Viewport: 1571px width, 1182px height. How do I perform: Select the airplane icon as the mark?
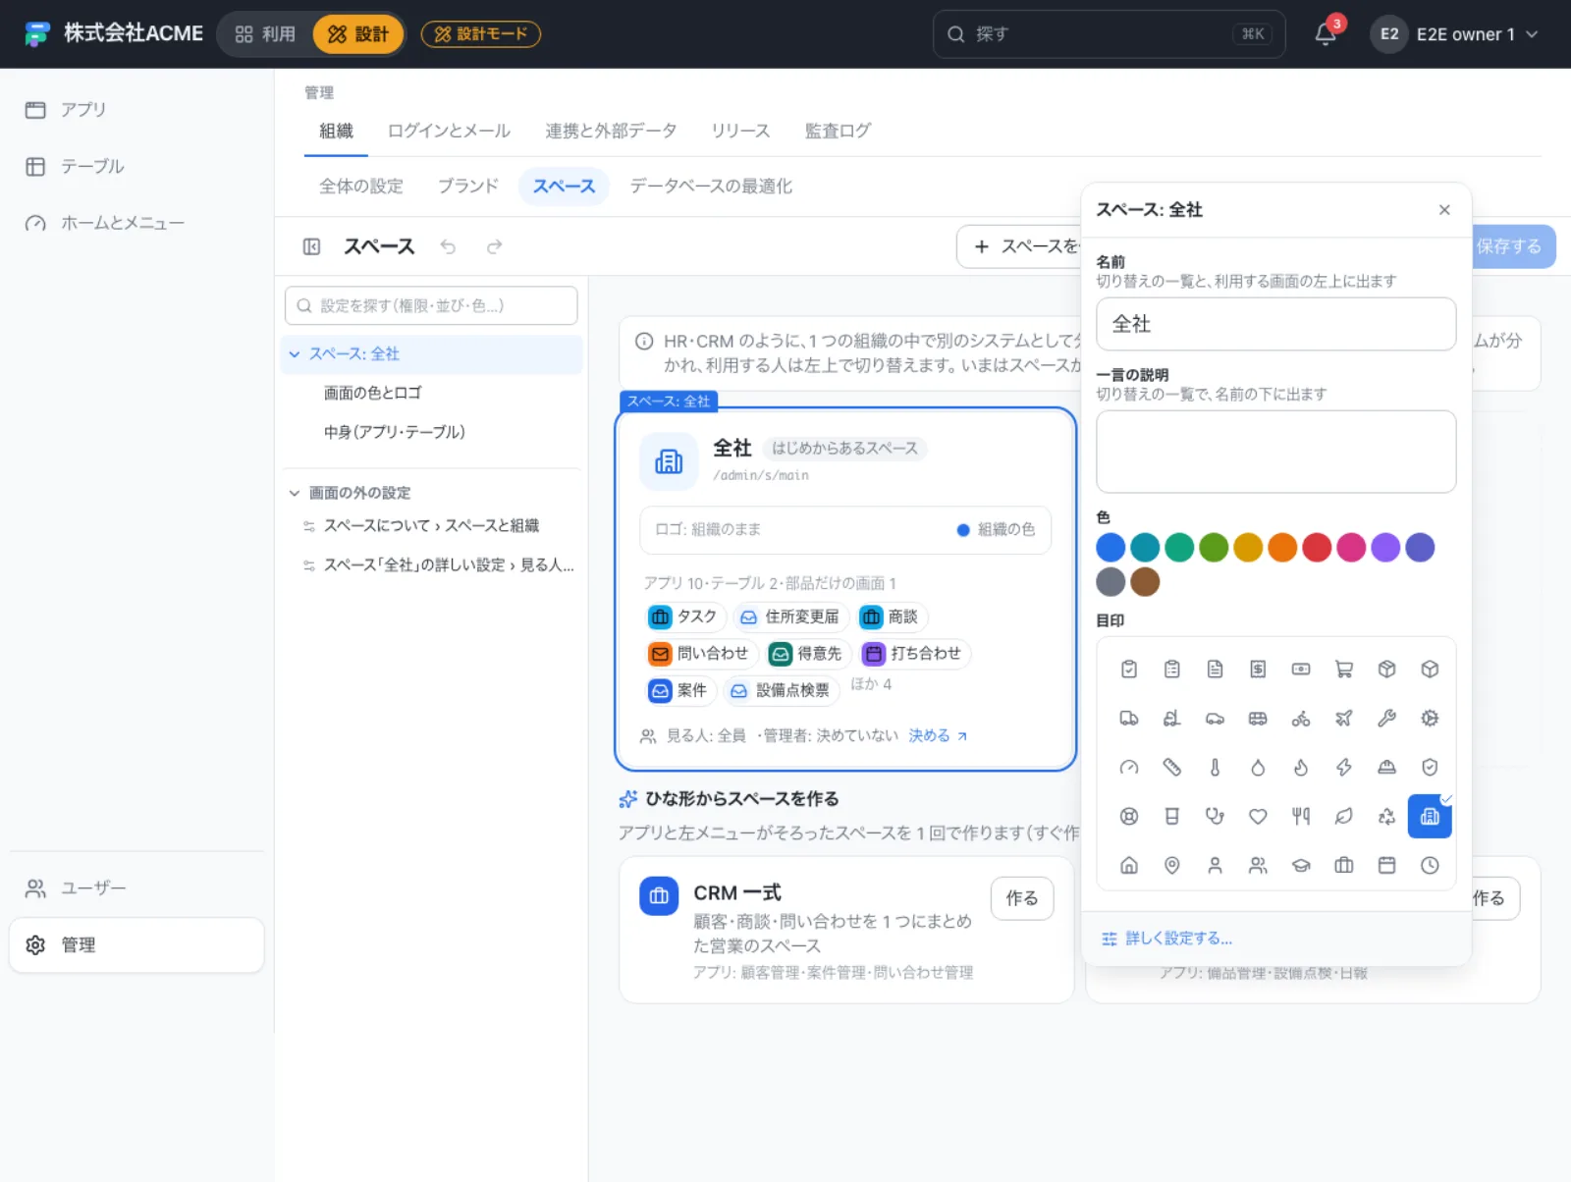(x=1344, y=719)
